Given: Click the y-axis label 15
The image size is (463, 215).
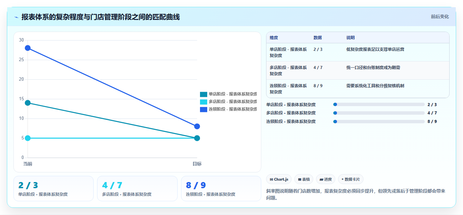Looking at the screenshot, I should tap(21, 99).
